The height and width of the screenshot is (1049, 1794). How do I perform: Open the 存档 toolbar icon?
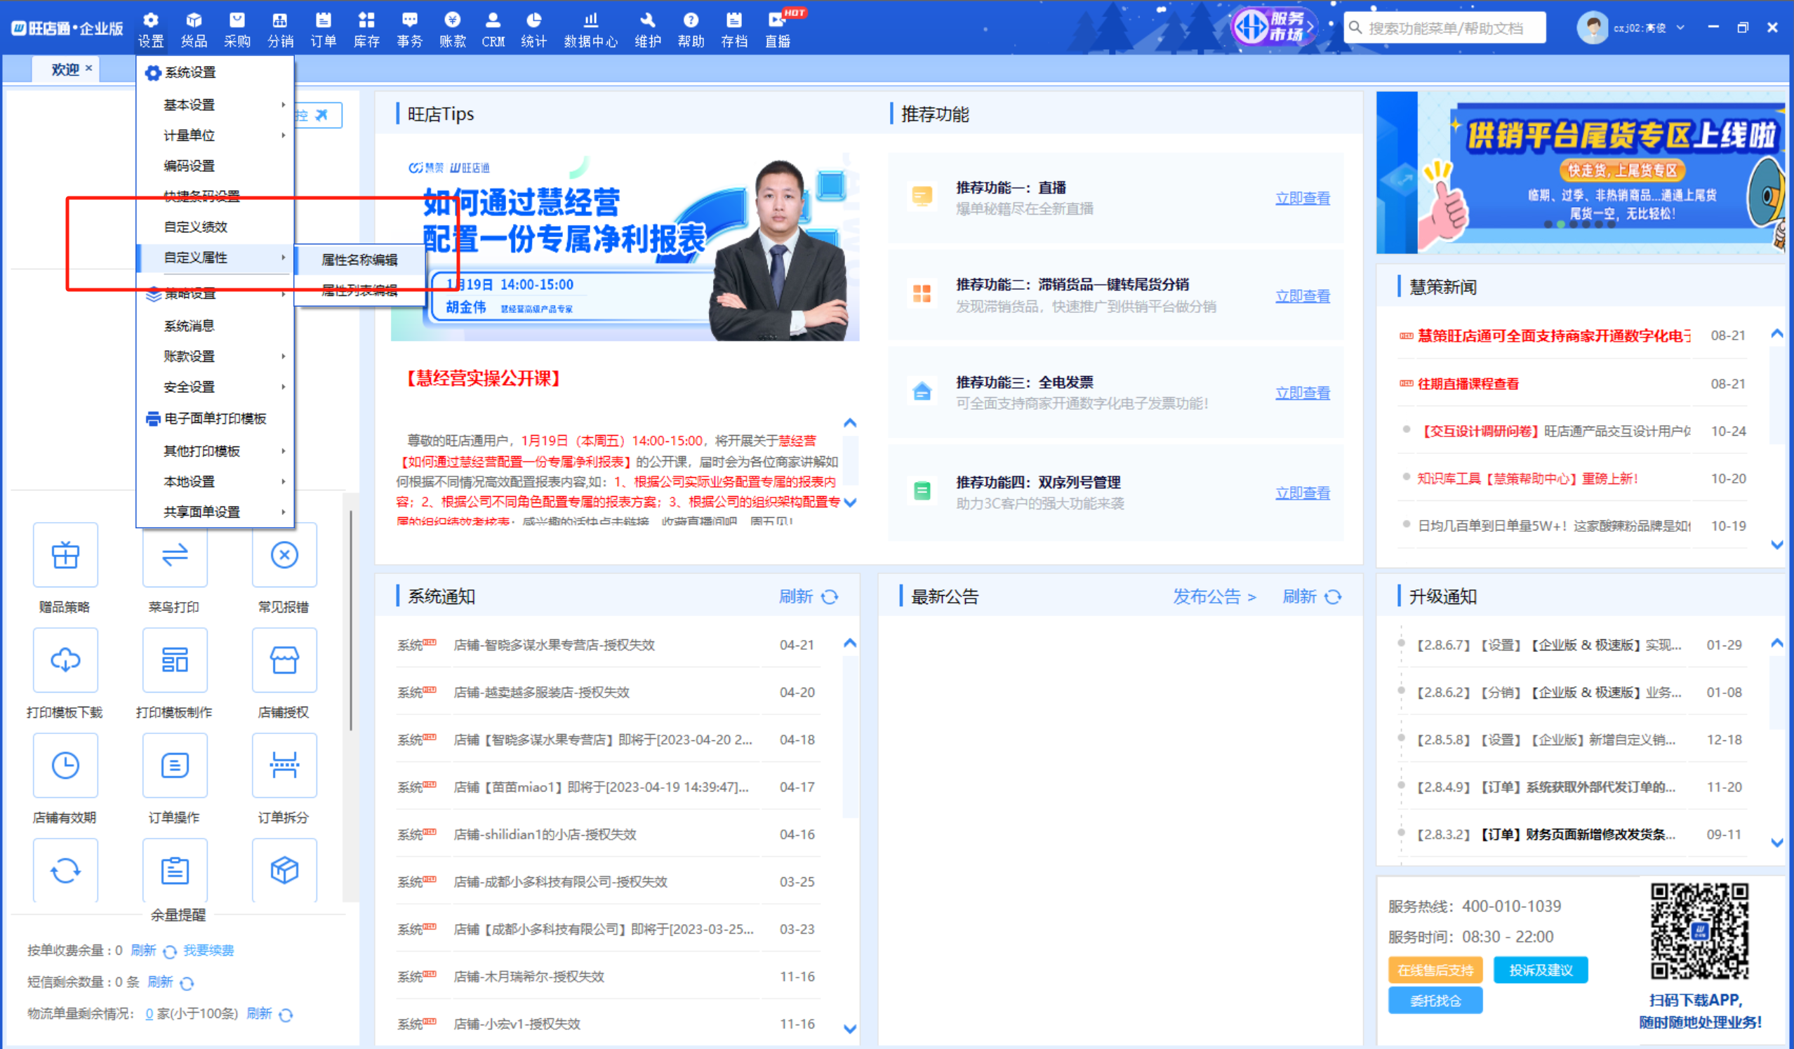(x=734, y=29)
